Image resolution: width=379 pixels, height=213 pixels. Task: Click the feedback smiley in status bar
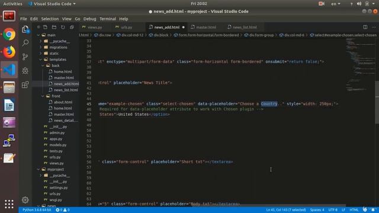(365, 210)
